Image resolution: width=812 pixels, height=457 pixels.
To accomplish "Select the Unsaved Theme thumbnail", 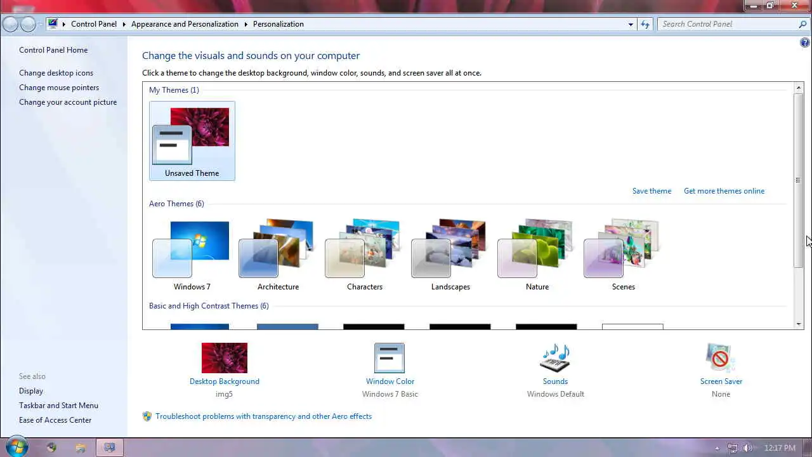I will click(192, 141).
